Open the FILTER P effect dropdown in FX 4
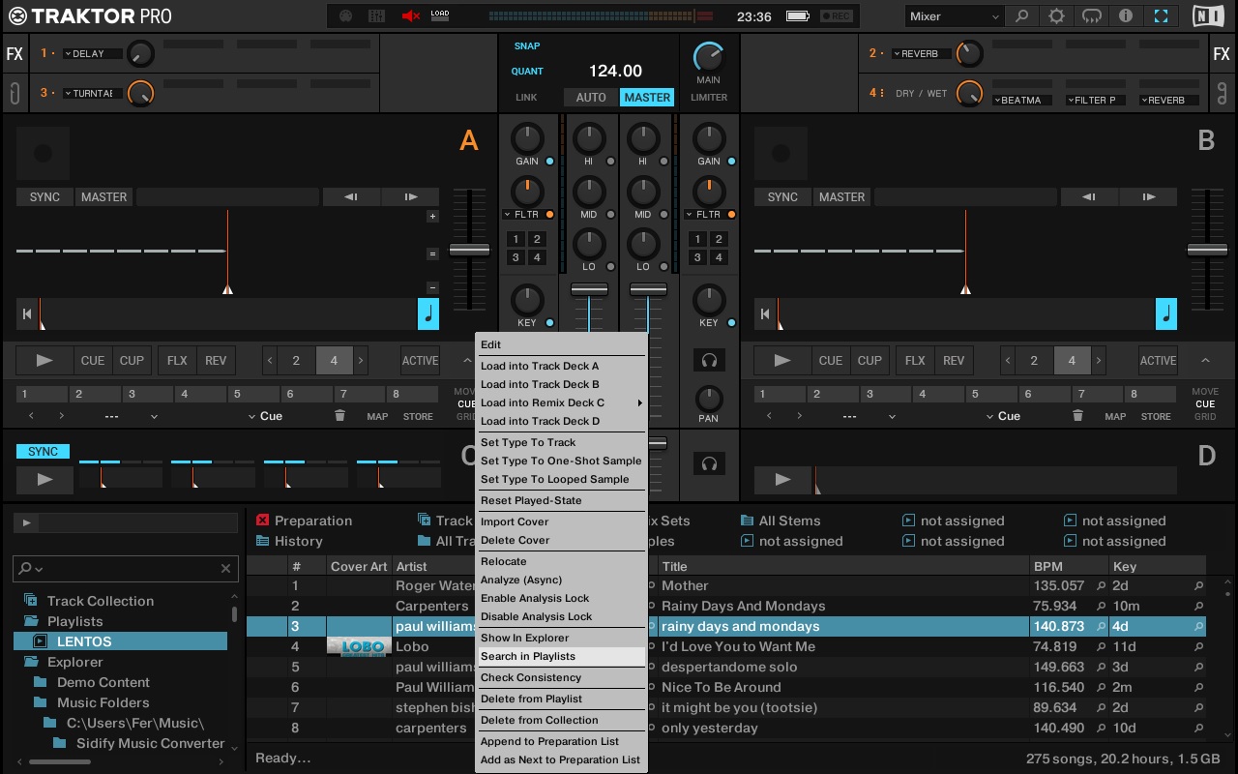1238x774 pixels. 1096,101
